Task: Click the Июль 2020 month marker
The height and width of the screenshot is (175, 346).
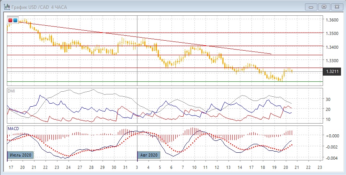Action: click(21, 155)
